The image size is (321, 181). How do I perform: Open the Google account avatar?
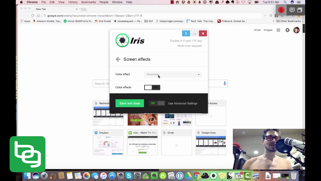click(x=296, y=30)
